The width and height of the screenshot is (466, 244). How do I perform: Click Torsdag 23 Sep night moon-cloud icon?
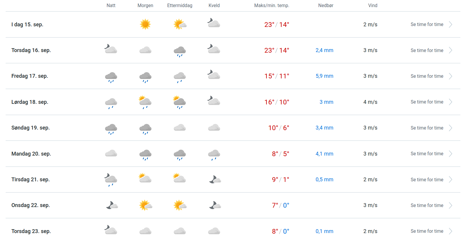(x=111, y=230)
